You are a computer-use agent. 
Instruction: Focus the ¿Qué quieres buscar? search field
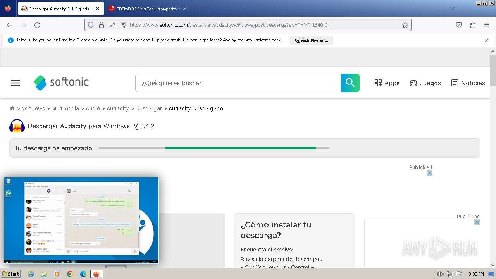tap(238, 83)
